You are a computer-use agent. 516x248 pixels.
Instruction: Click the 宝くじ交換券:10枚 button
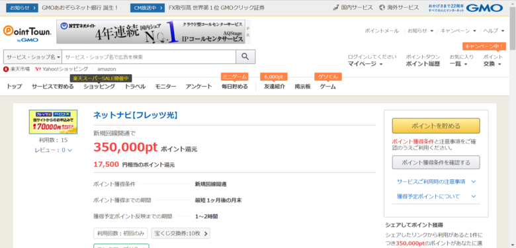tap(181, 233)
